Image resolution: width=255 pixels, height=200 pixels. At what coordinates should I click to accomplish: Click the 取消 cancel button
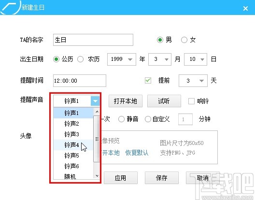tap(203, 178)
